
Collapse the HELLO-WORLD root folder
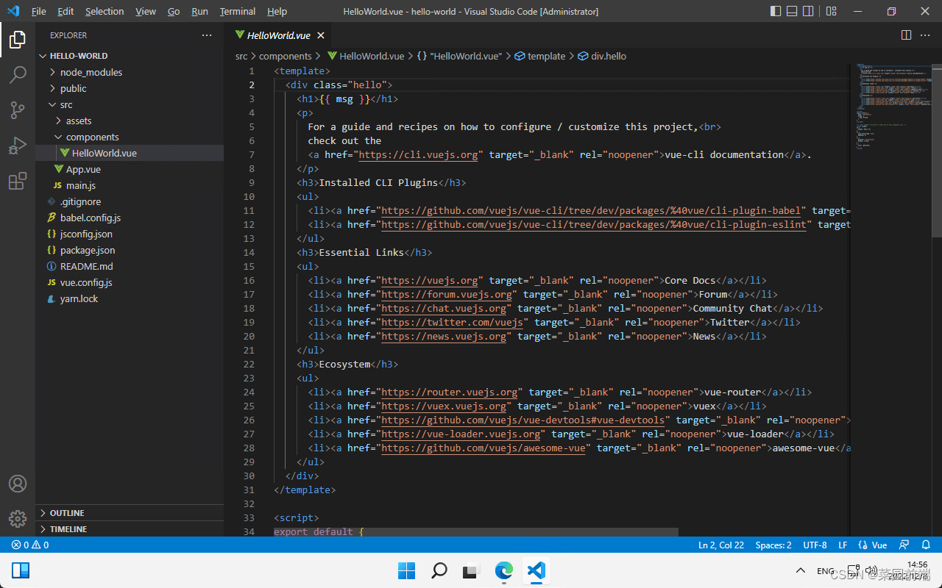130,56
